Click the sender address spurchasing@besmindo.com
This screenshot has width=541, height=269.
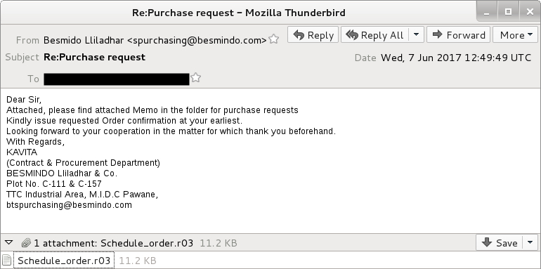(197, 40)
